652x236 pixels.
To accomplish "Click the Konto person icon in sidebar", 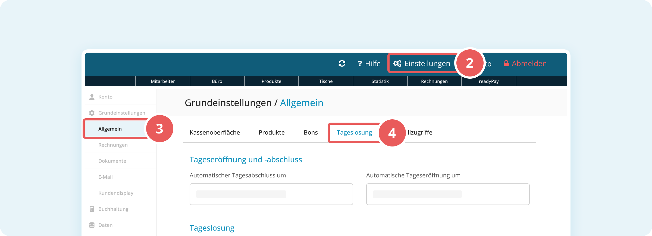I will click(x=92, y=97).
